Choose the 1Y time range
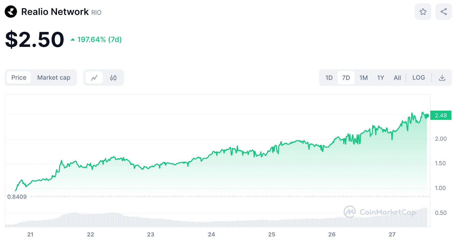The height and width of the screenshot is (246, 454). [381, 78]
